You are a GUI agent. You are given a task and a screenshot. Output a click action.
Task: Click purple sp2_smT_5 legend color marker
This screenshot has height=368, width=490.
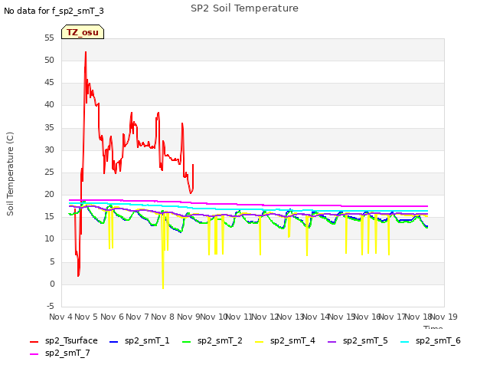point(332,342)
